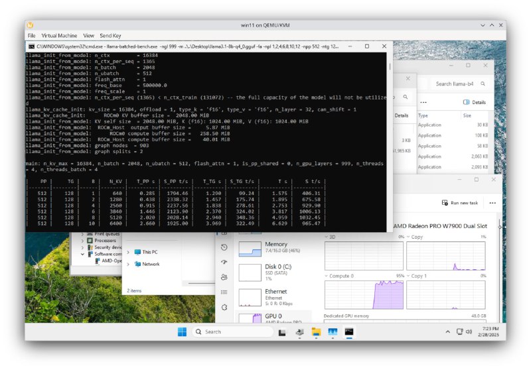Select AMD-Ope device entry in Device Manager
This screenshot has height=370, width=531.
(x=108, y=261)
